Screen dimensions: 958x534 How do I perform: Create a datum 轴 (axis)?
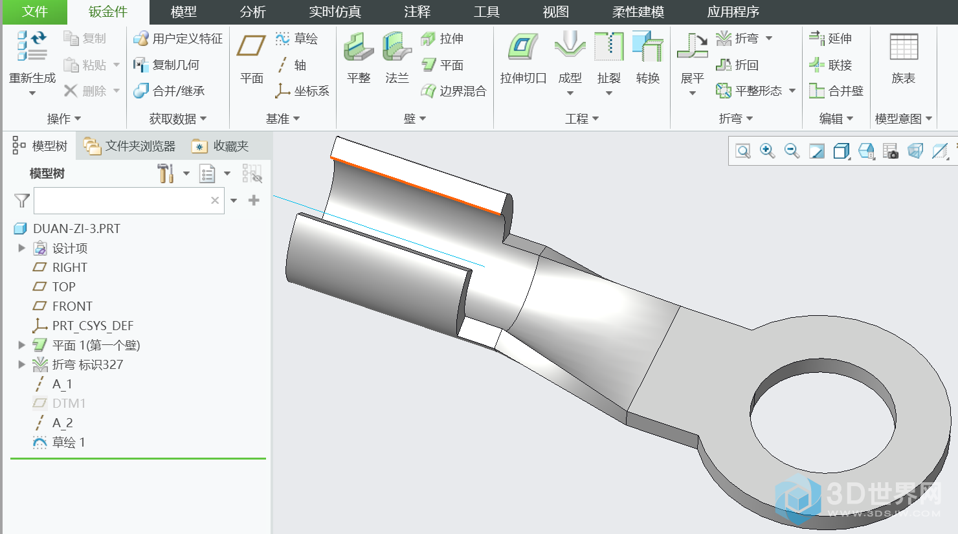tap(291, 65)
